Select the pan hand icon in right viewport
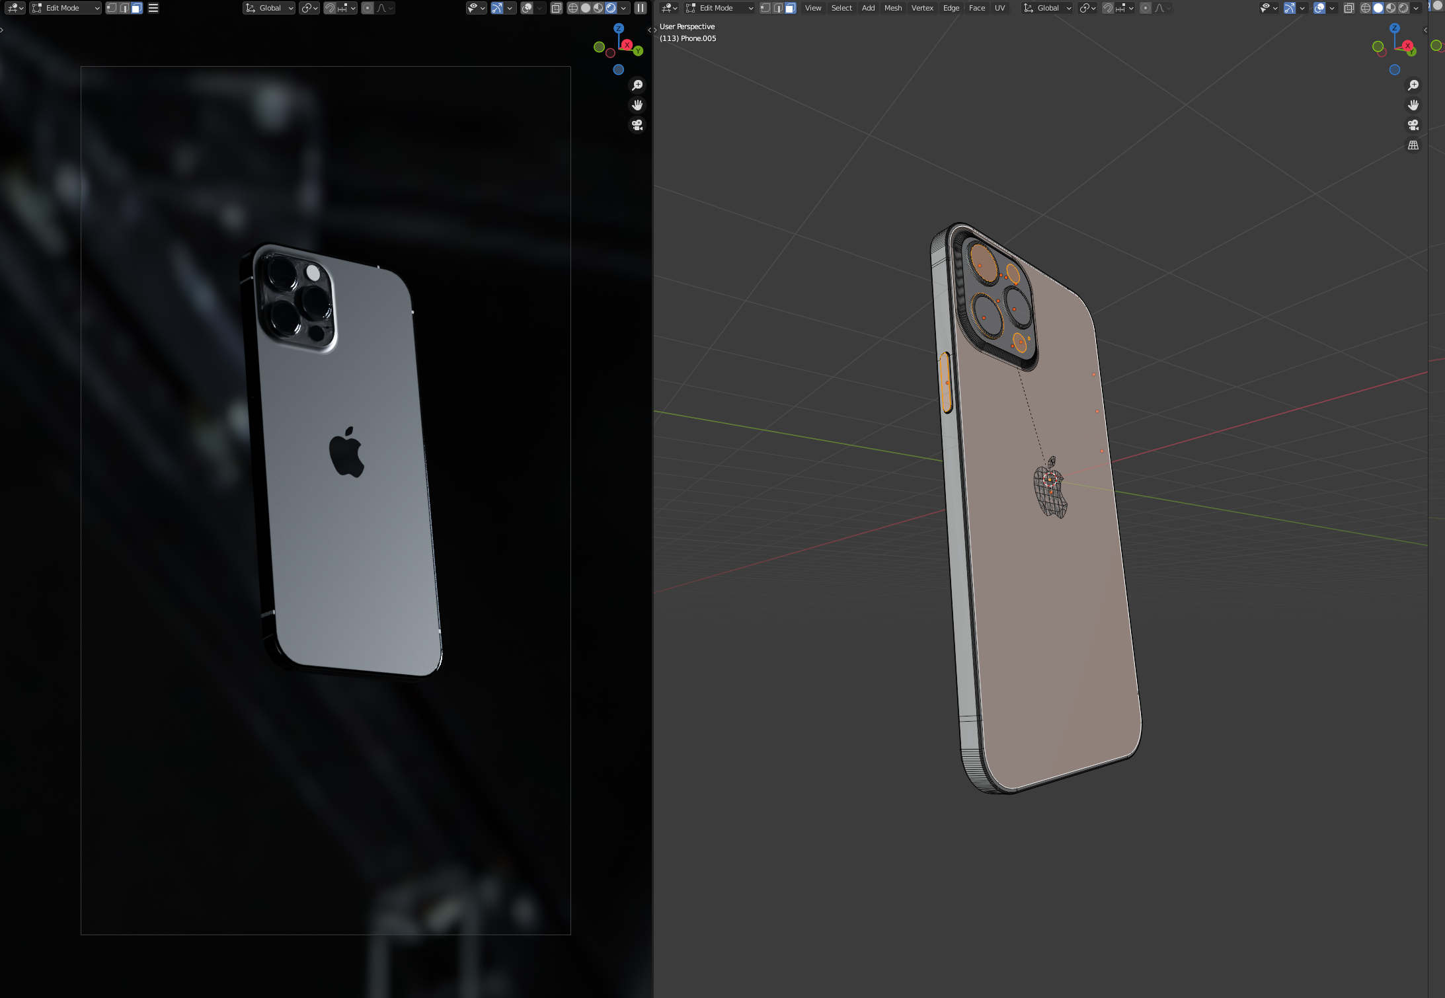Viewport: 1445px width, 998px height. pyautogui.click(x=1413, y=104)
